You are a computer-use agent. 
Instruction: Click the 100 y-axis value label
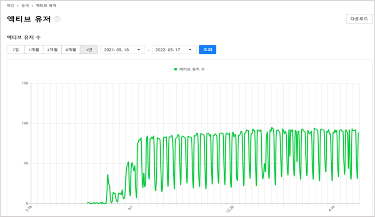[24, 123]
